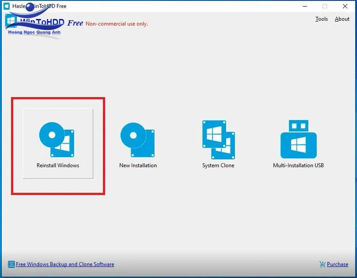Click the application icon in the title bar
The width and height of the screenshot is (357, 278).
pyautogui.click(x=6, y=6)
